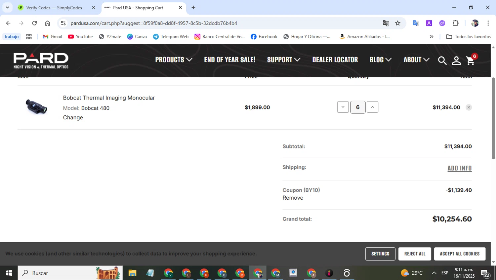
Task: Open the tab search dropdown
Action: 7,8
